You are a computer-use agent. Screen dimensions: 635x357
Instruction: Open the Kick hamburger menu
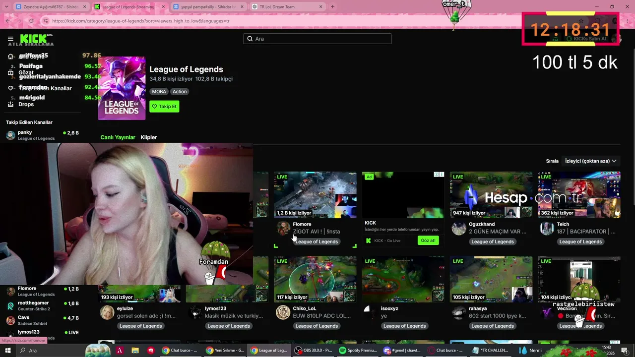tap(10, 39)
